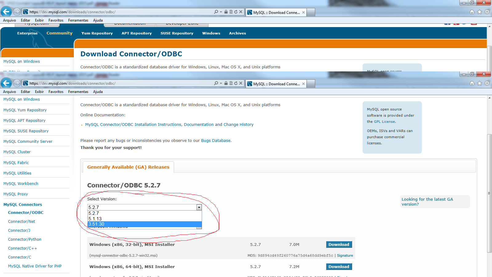
Task: Open the Exibir menu in the upper window
Action: click(39, 20)
